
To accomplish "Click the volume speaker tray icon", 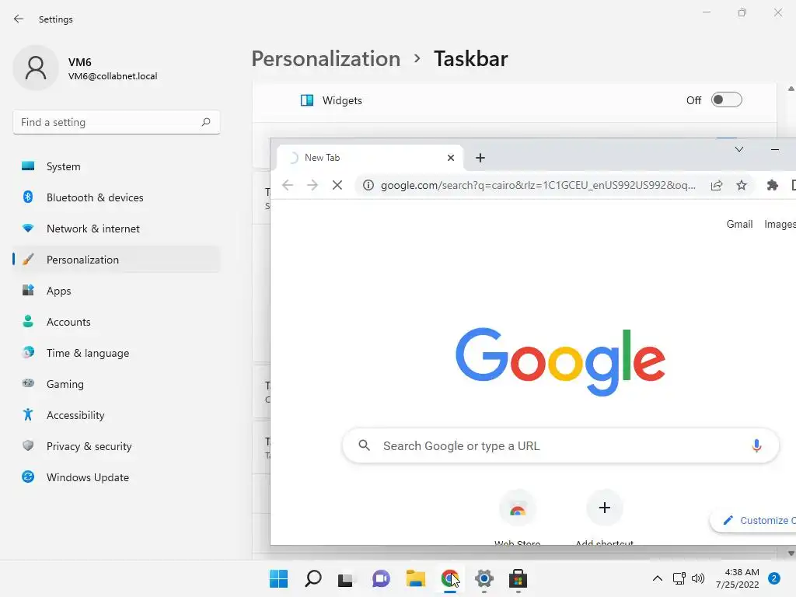I will tap(698, 578).
